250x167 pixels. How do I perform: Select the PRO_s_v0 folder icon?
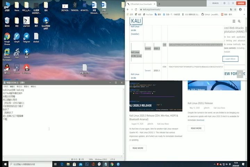pyautogui.click(x=26, y=7)
